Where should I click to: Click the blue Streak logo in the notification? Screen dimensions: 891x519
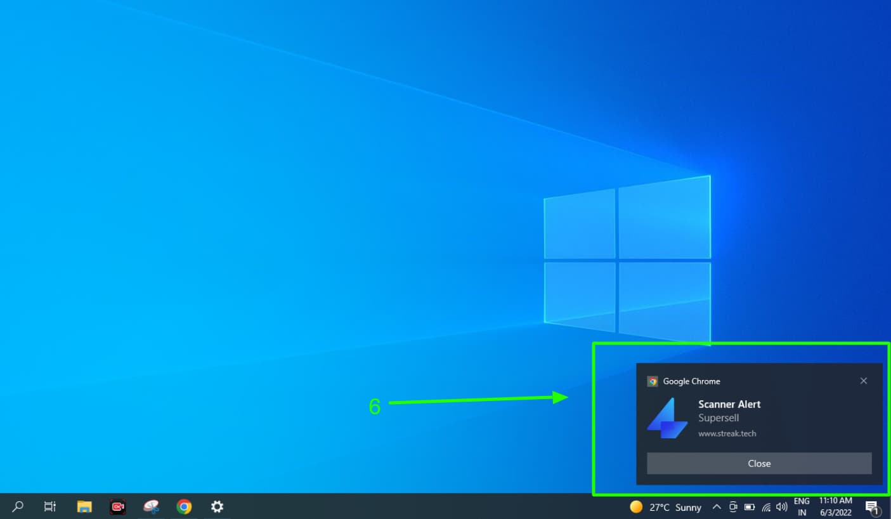click(667, 418)
